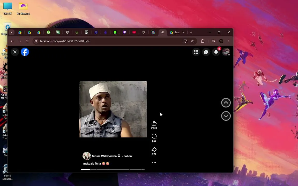Image resolution: width=298 pixels, height=186 pixels.
Task: Click the Facebook logo
Action: click(x=25, y=52)
